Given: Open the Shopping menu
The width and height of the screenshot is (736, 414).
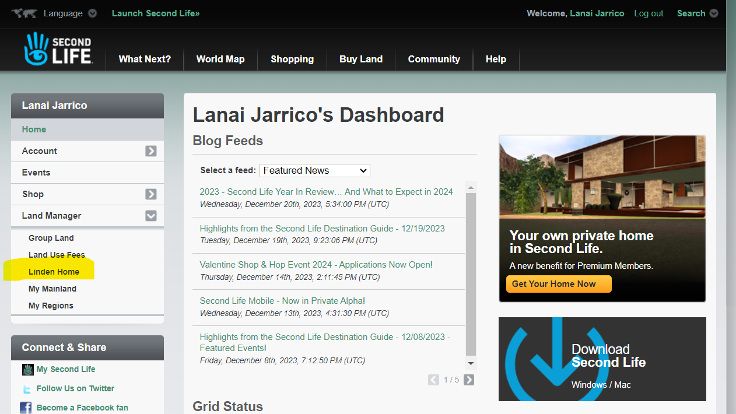Looking at the screenshot, I should point(292,59).
